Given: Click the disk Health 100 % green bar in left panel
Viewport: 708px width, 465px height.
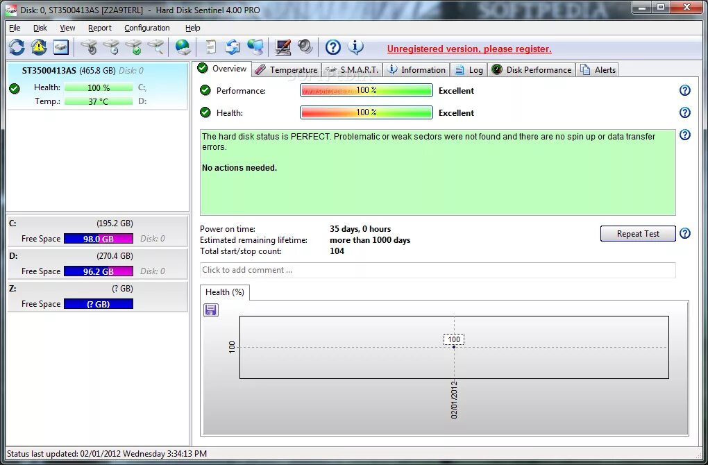Looking at the screenshot, I should tap(99, 87).
